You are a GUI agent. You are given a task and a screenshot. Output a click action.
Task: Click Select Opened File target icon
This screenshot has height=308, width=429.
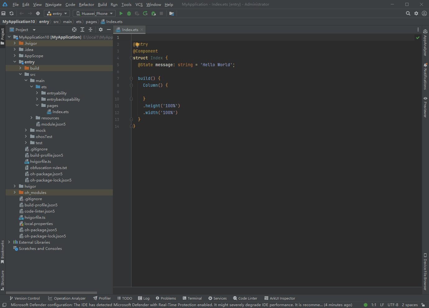(74, 30)
